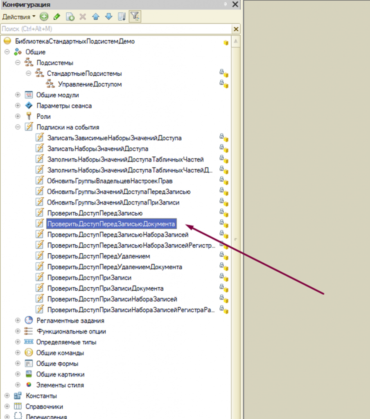The height and width of the screenshot is (419, 370).
Task: Click the green Add object icon
Action: (44, 16)
